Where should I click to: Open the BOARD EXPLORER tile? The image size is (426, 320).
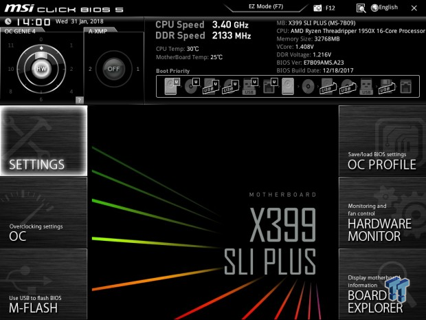tap(382, 284)
